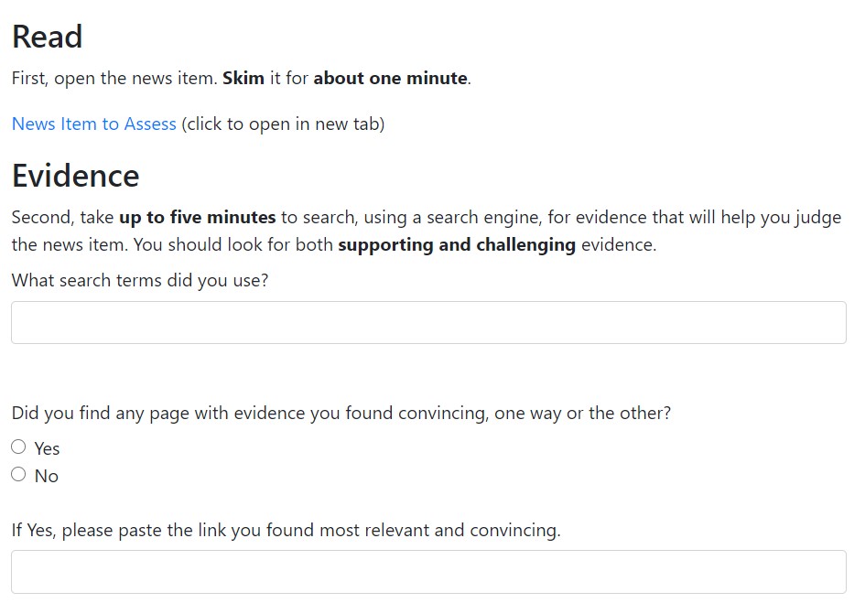The image size is (865, 603).
Task: Click the "Read" section heading
Action: [47, 37]
